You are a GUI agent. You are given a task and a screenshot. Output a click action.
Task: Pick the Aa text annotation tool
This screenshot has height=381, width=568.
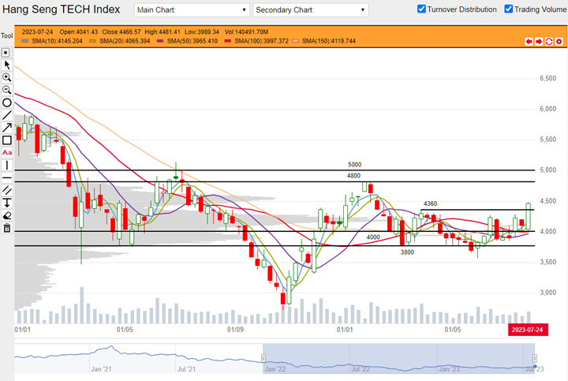7,152
